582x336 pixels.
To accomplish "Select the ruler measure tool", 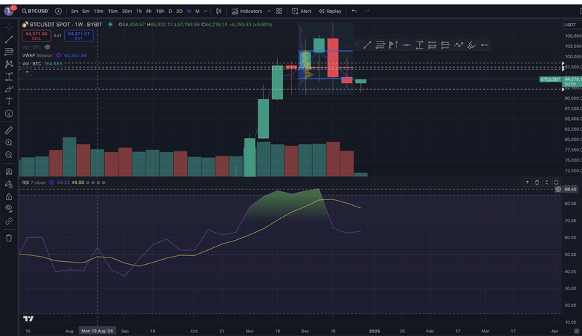I will click(9, 130).
